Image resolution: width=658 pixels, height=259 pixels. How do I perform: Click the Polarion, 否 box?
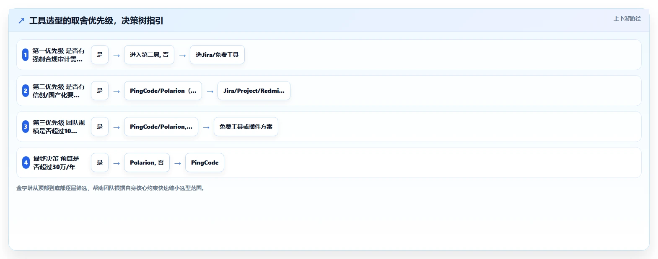tap(147, 163)
